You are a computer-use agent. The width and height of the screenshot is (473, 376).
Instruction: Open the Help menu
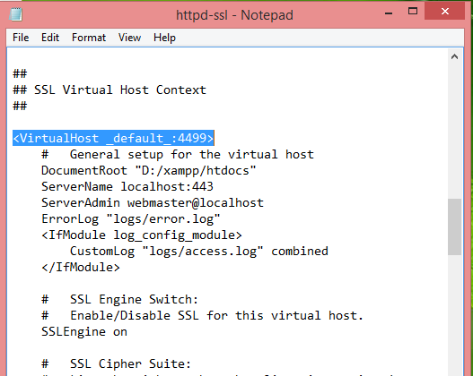click(x=164, y=38)
